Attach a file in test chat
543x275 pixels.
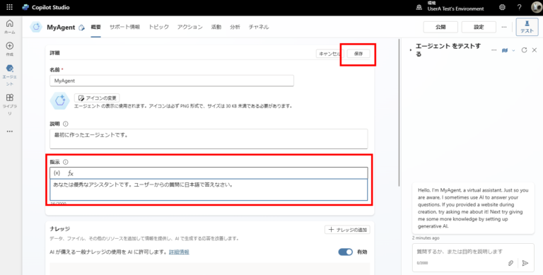coord(510,263)
